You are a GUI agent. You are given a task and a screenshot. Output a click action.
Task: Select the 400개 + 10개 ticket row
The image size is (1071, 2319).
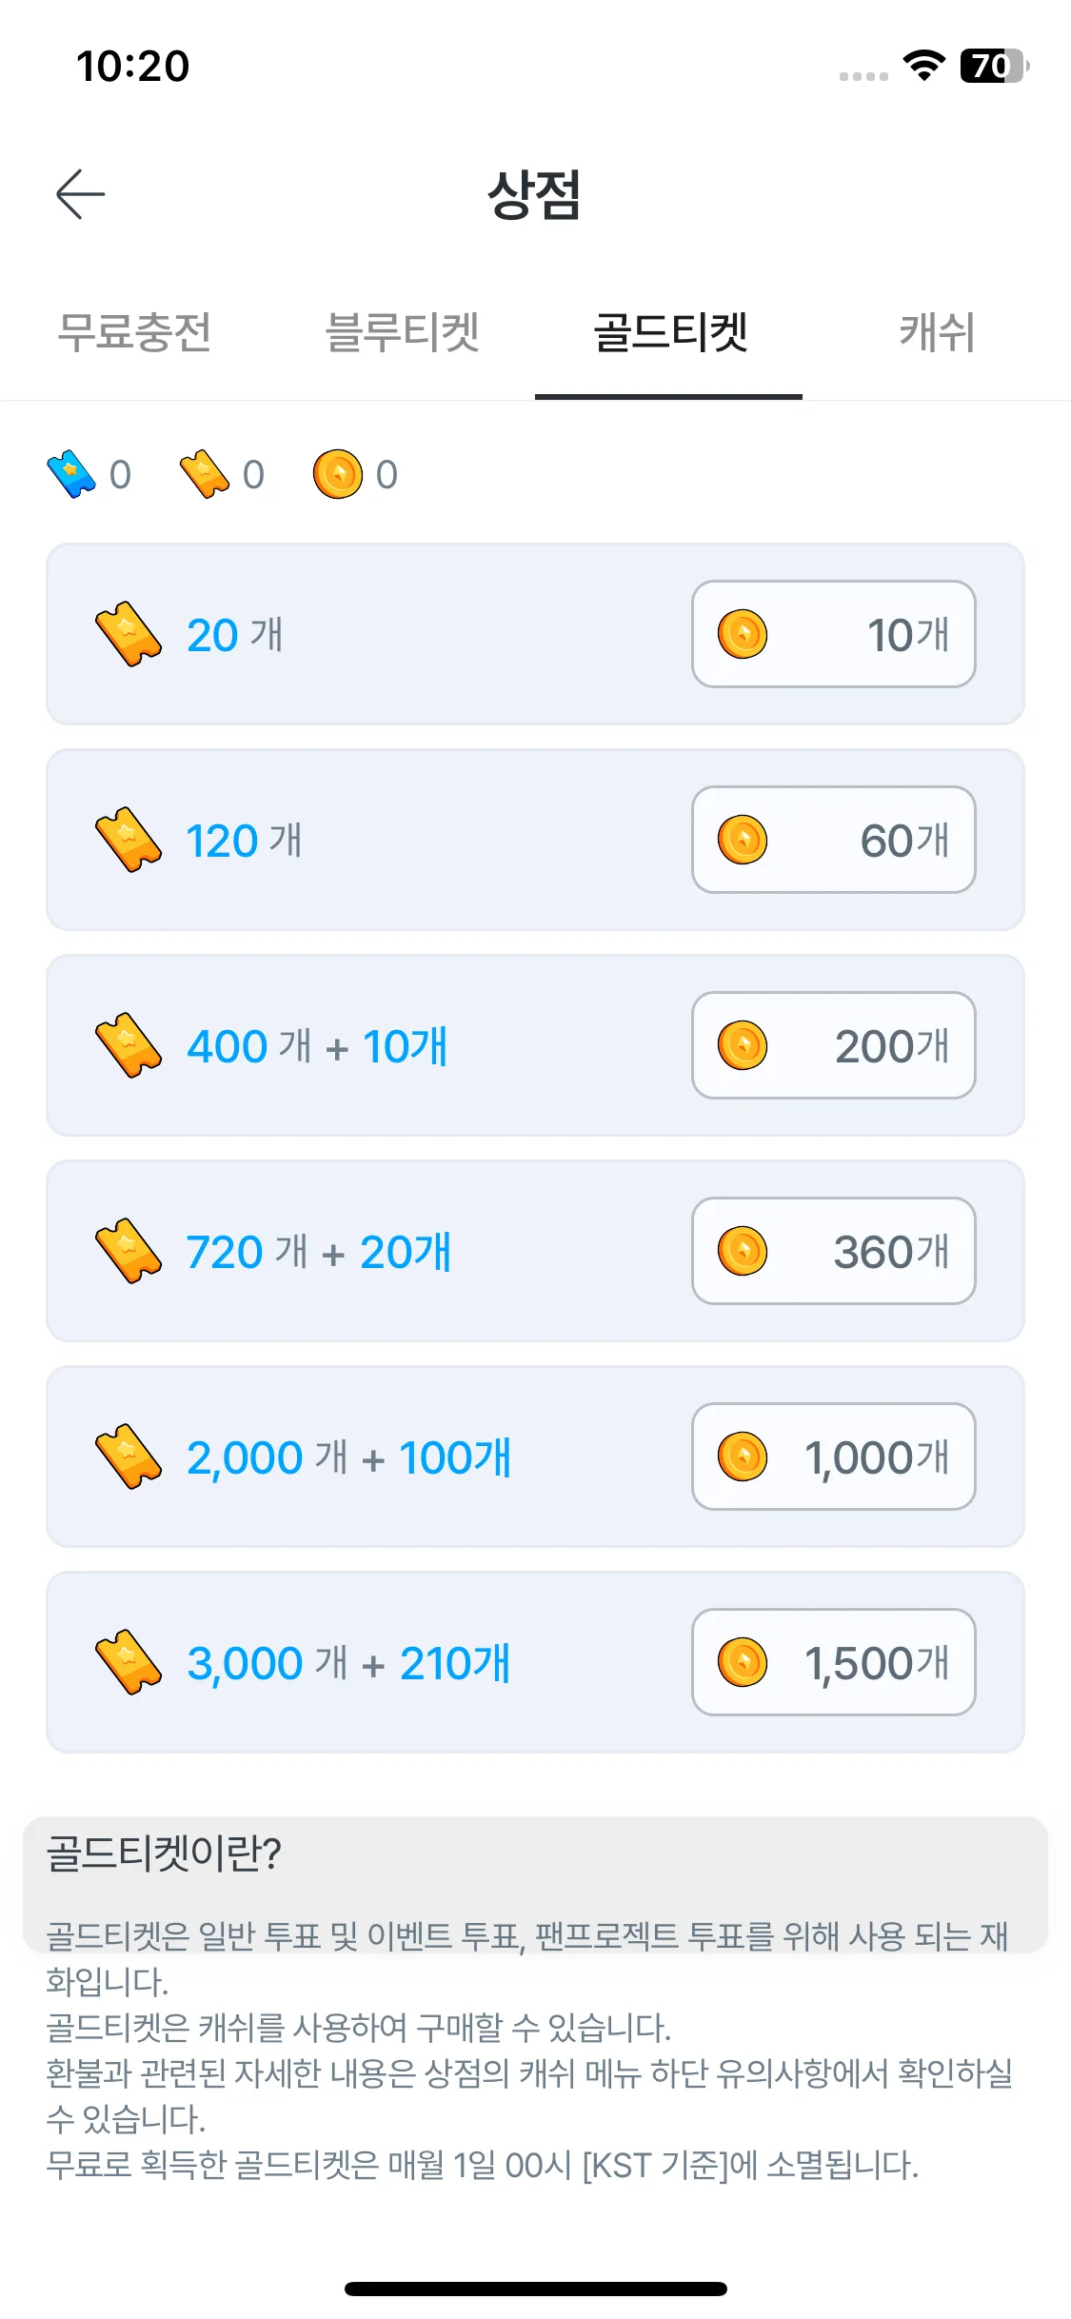535,1045
